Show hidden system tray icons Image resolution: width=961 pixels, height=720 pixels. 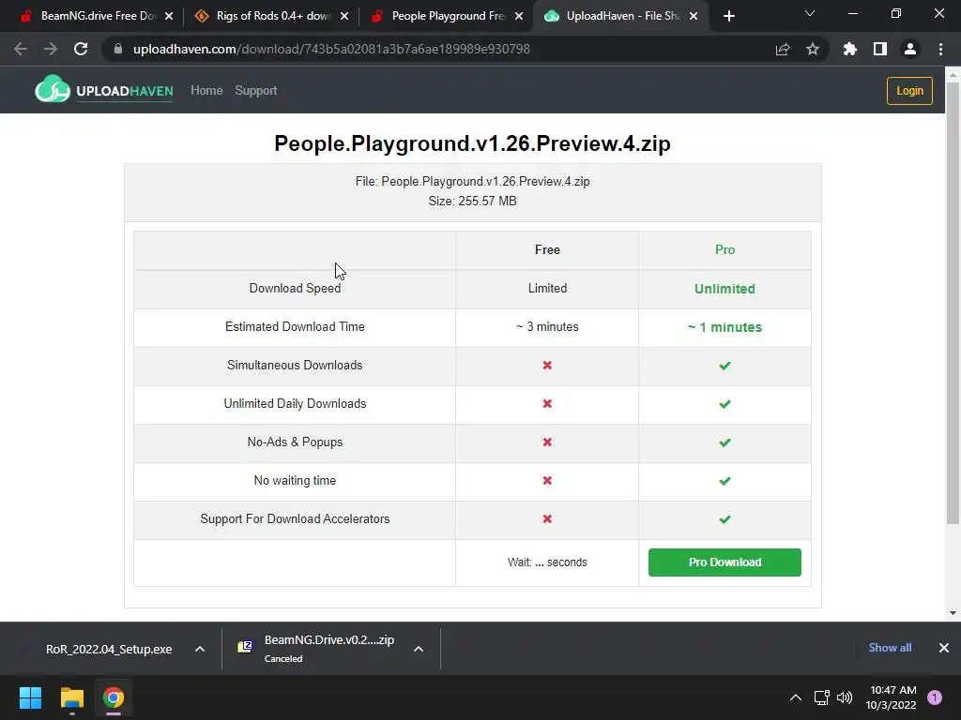point(796,697)
